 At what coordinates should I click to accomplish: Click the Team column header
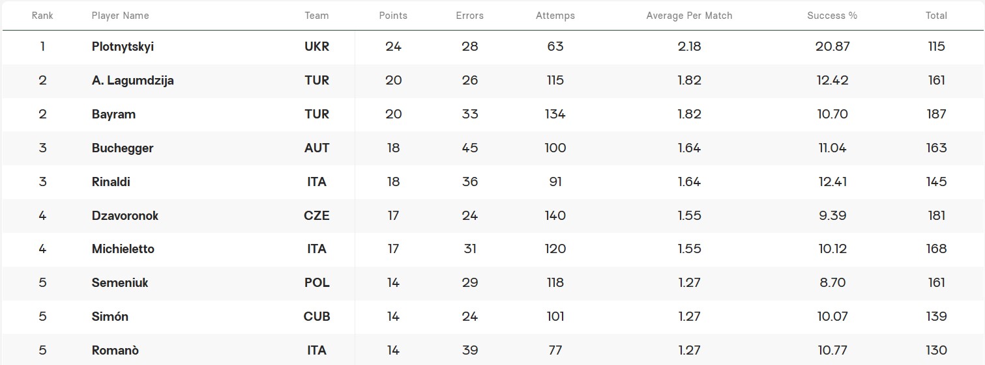[x=317, y=16]
